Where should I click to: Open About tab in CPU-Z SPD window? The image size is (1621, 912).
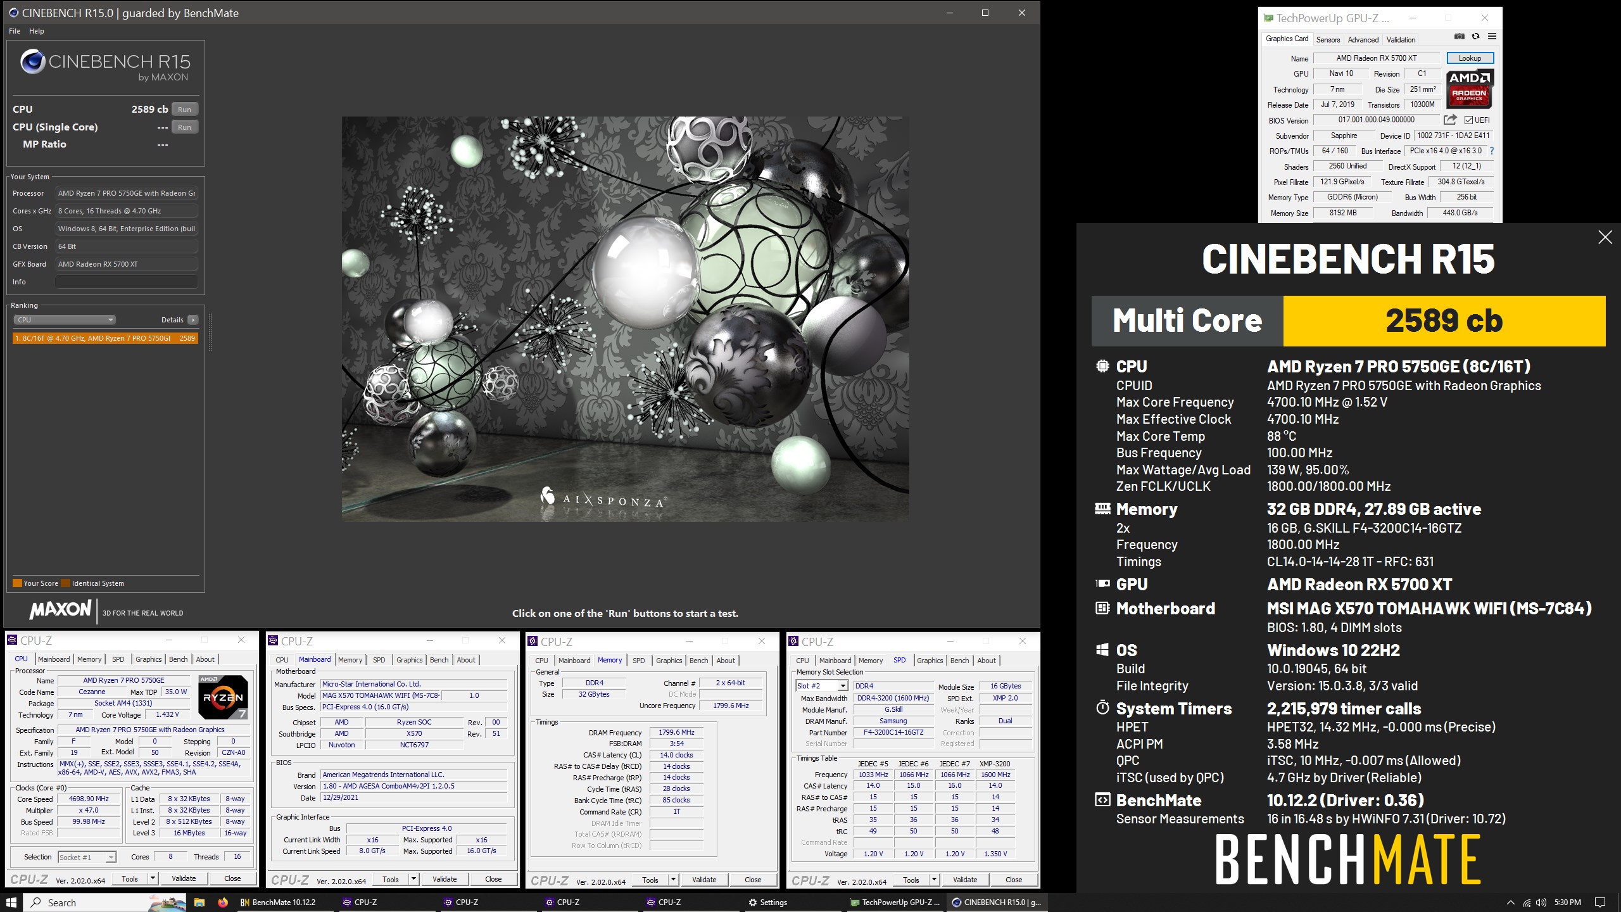point(987,661)
